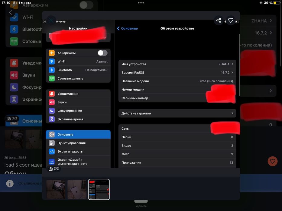
Task: Click the listing title Ipad 5 сост идеал
Action: click(23, 165)
